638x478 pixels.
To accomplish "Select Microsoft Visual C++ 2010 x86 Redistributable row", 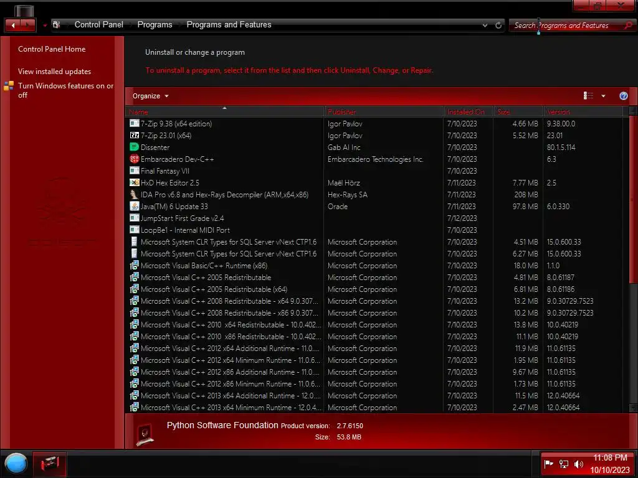I will point(377,336).
